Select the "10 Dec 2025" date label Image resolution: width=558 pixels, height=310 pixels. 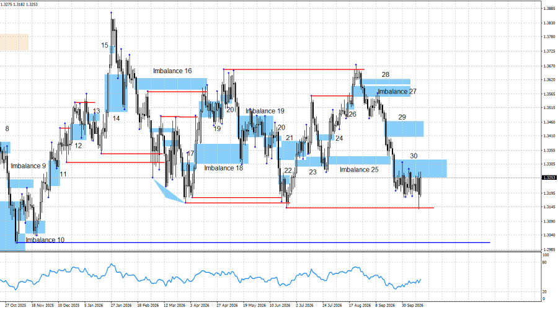click(69, 306)
